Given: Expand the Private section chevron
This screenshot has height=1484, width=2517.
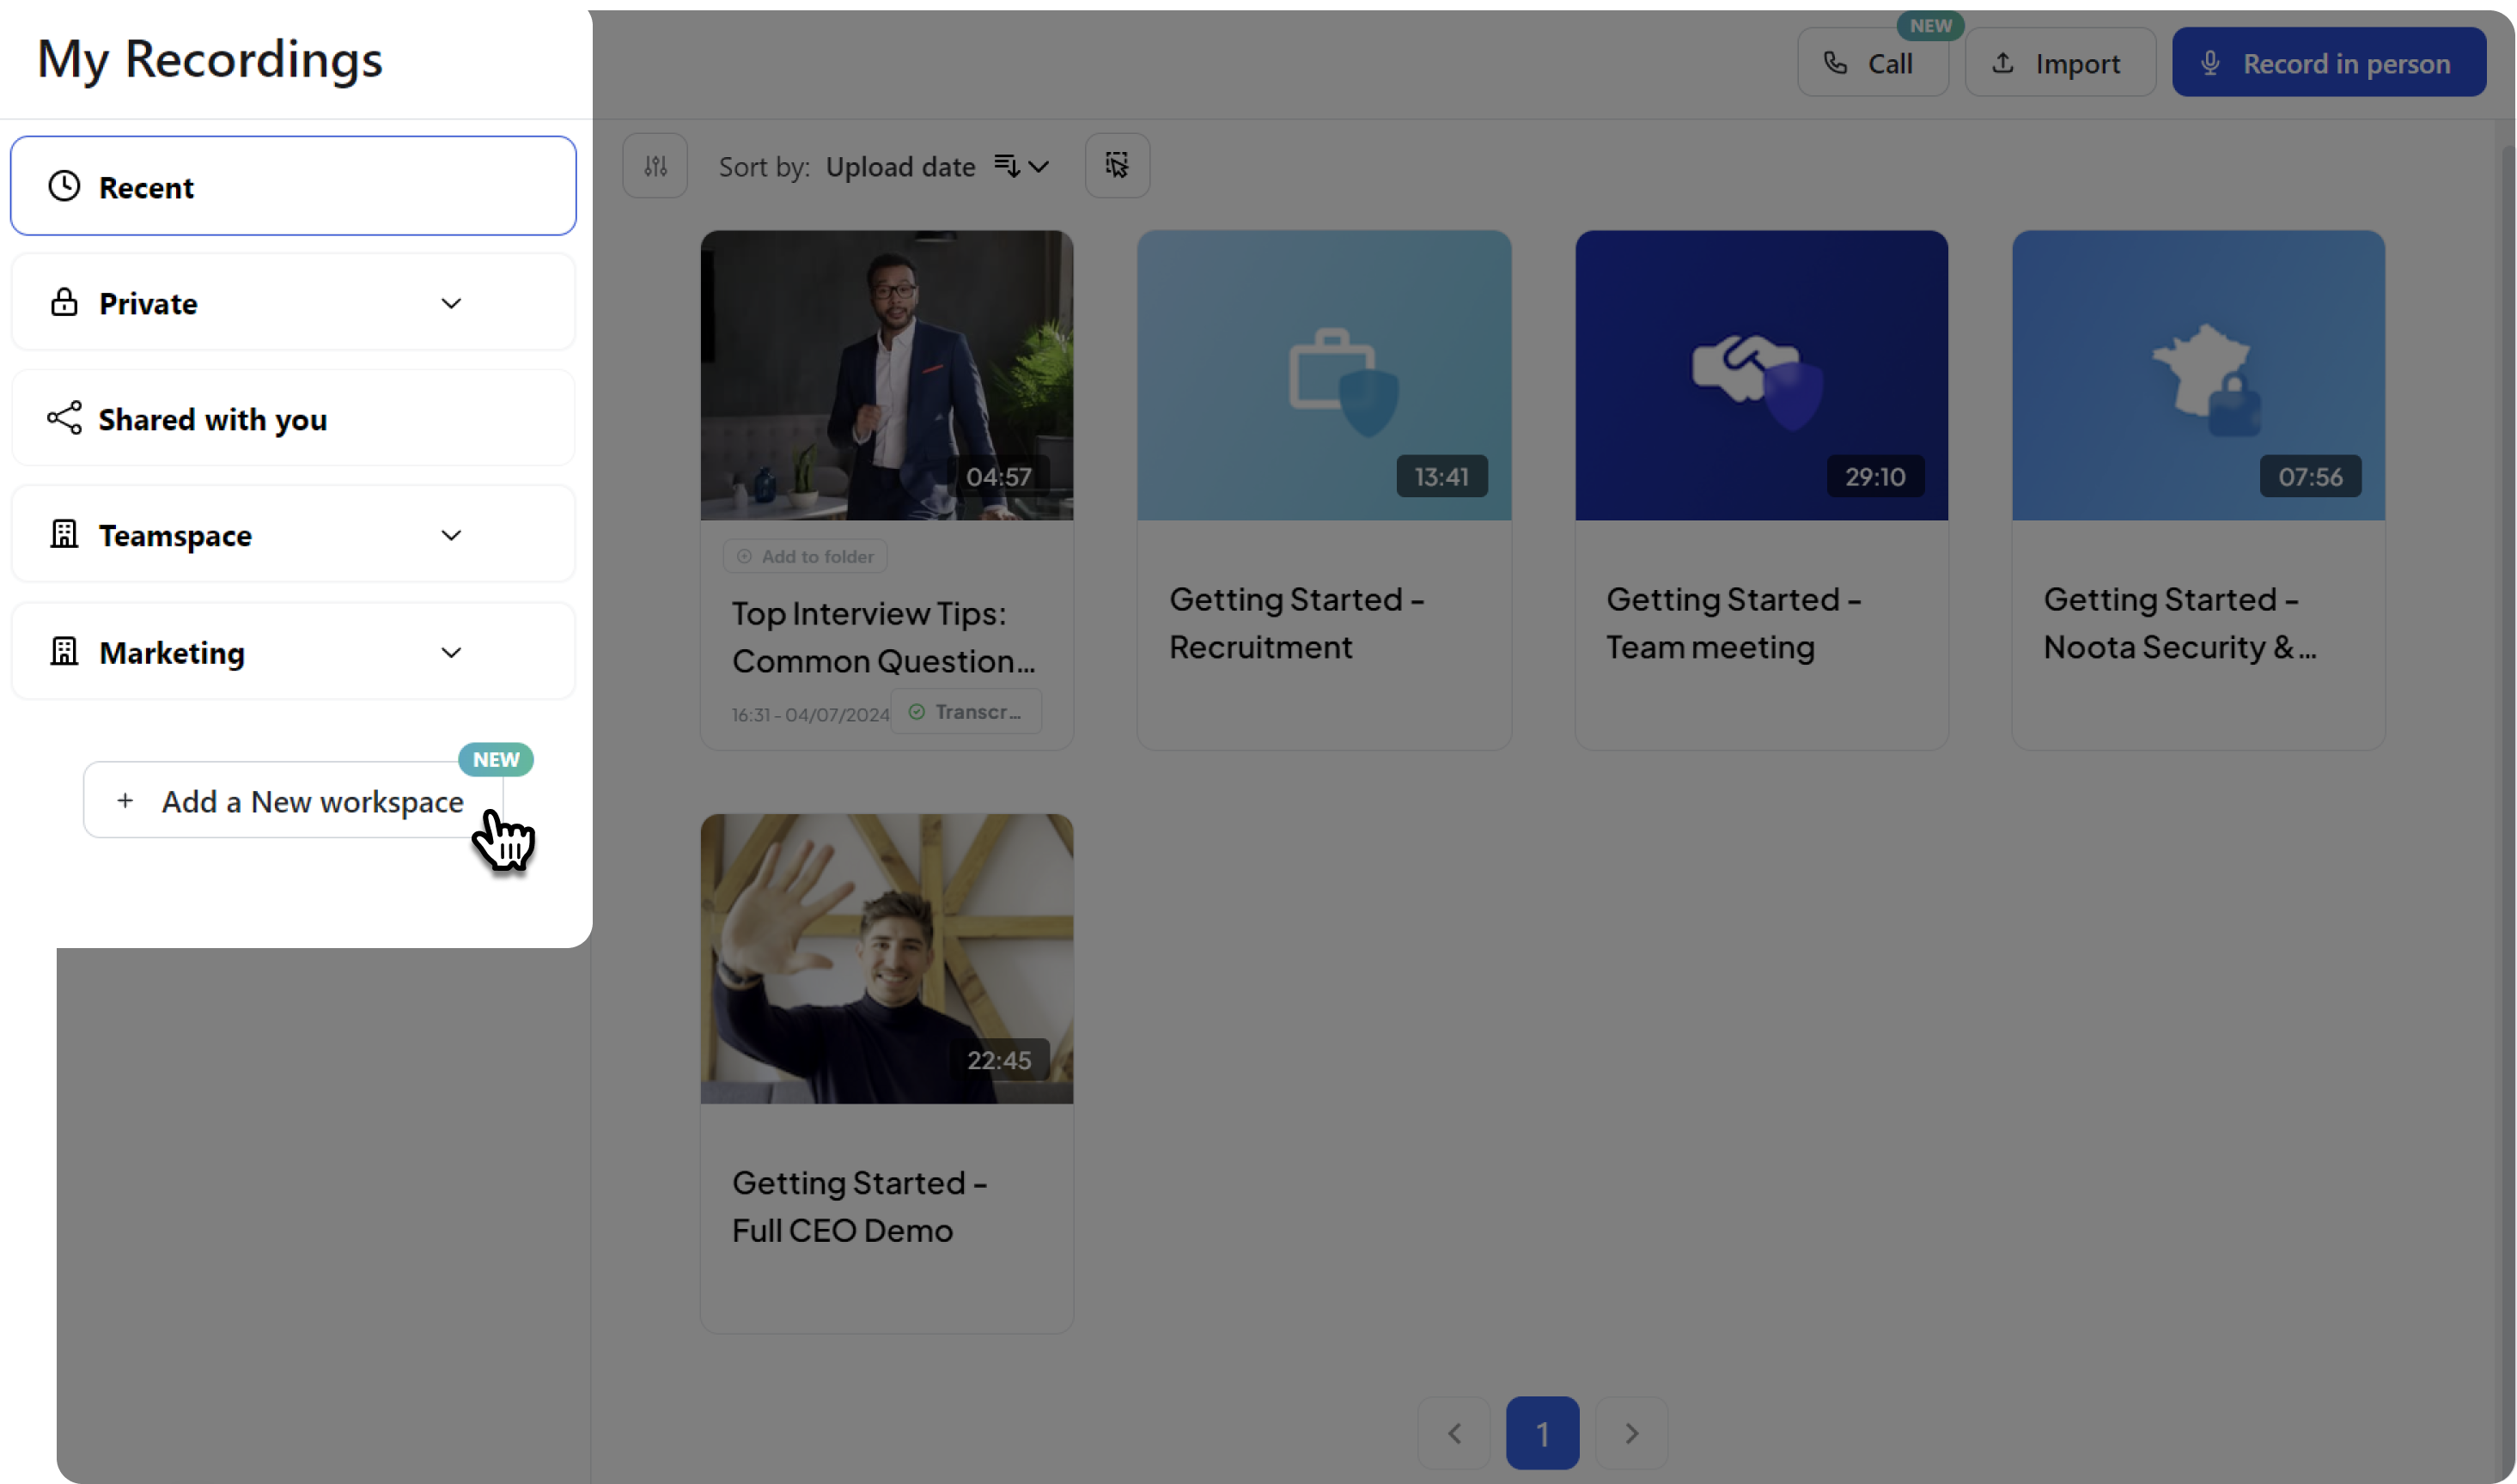Looking at the screenshot, I should [x=451, y=303].
